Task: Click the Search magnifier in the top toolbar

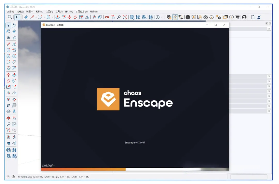Action: coord(10,17)
